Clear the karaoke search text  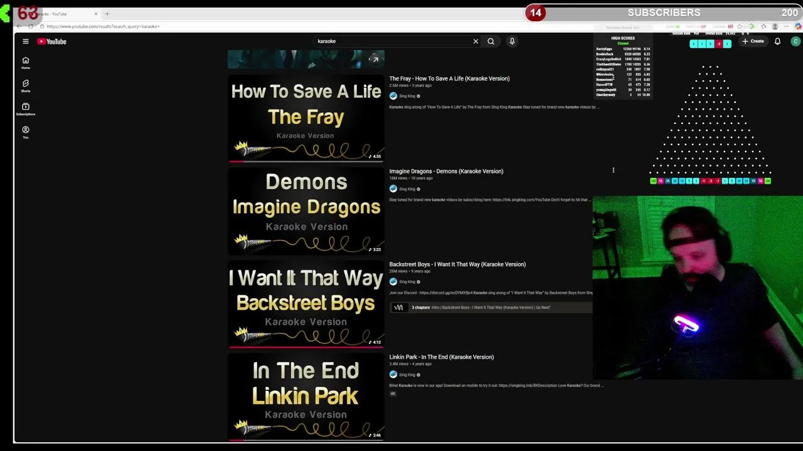point(476,41)
